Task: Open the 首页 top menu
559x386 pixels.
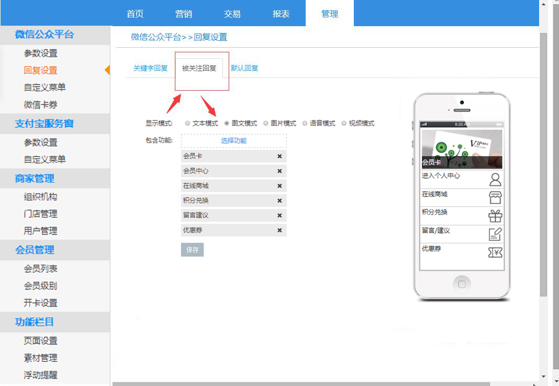Action: click(135, 14)
